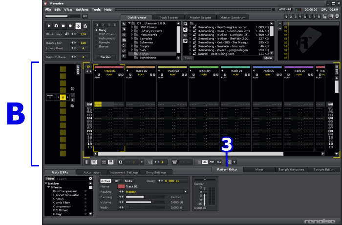The image size is (342, 225).
Task: Expand the Factory Presets folder
Action: click(x=132, y=31)
